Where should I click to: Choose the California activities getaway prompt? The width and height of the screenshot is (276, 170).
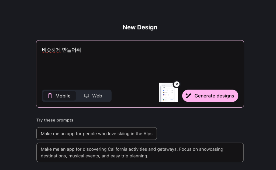point(140,152)
